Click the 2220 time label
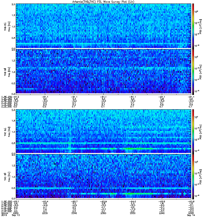Viewport: 204px width, 217px height. [x=45, y=213]
